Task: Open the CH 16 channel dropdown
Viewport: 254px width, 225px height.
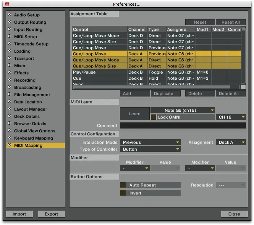Action: click(231, 117)
